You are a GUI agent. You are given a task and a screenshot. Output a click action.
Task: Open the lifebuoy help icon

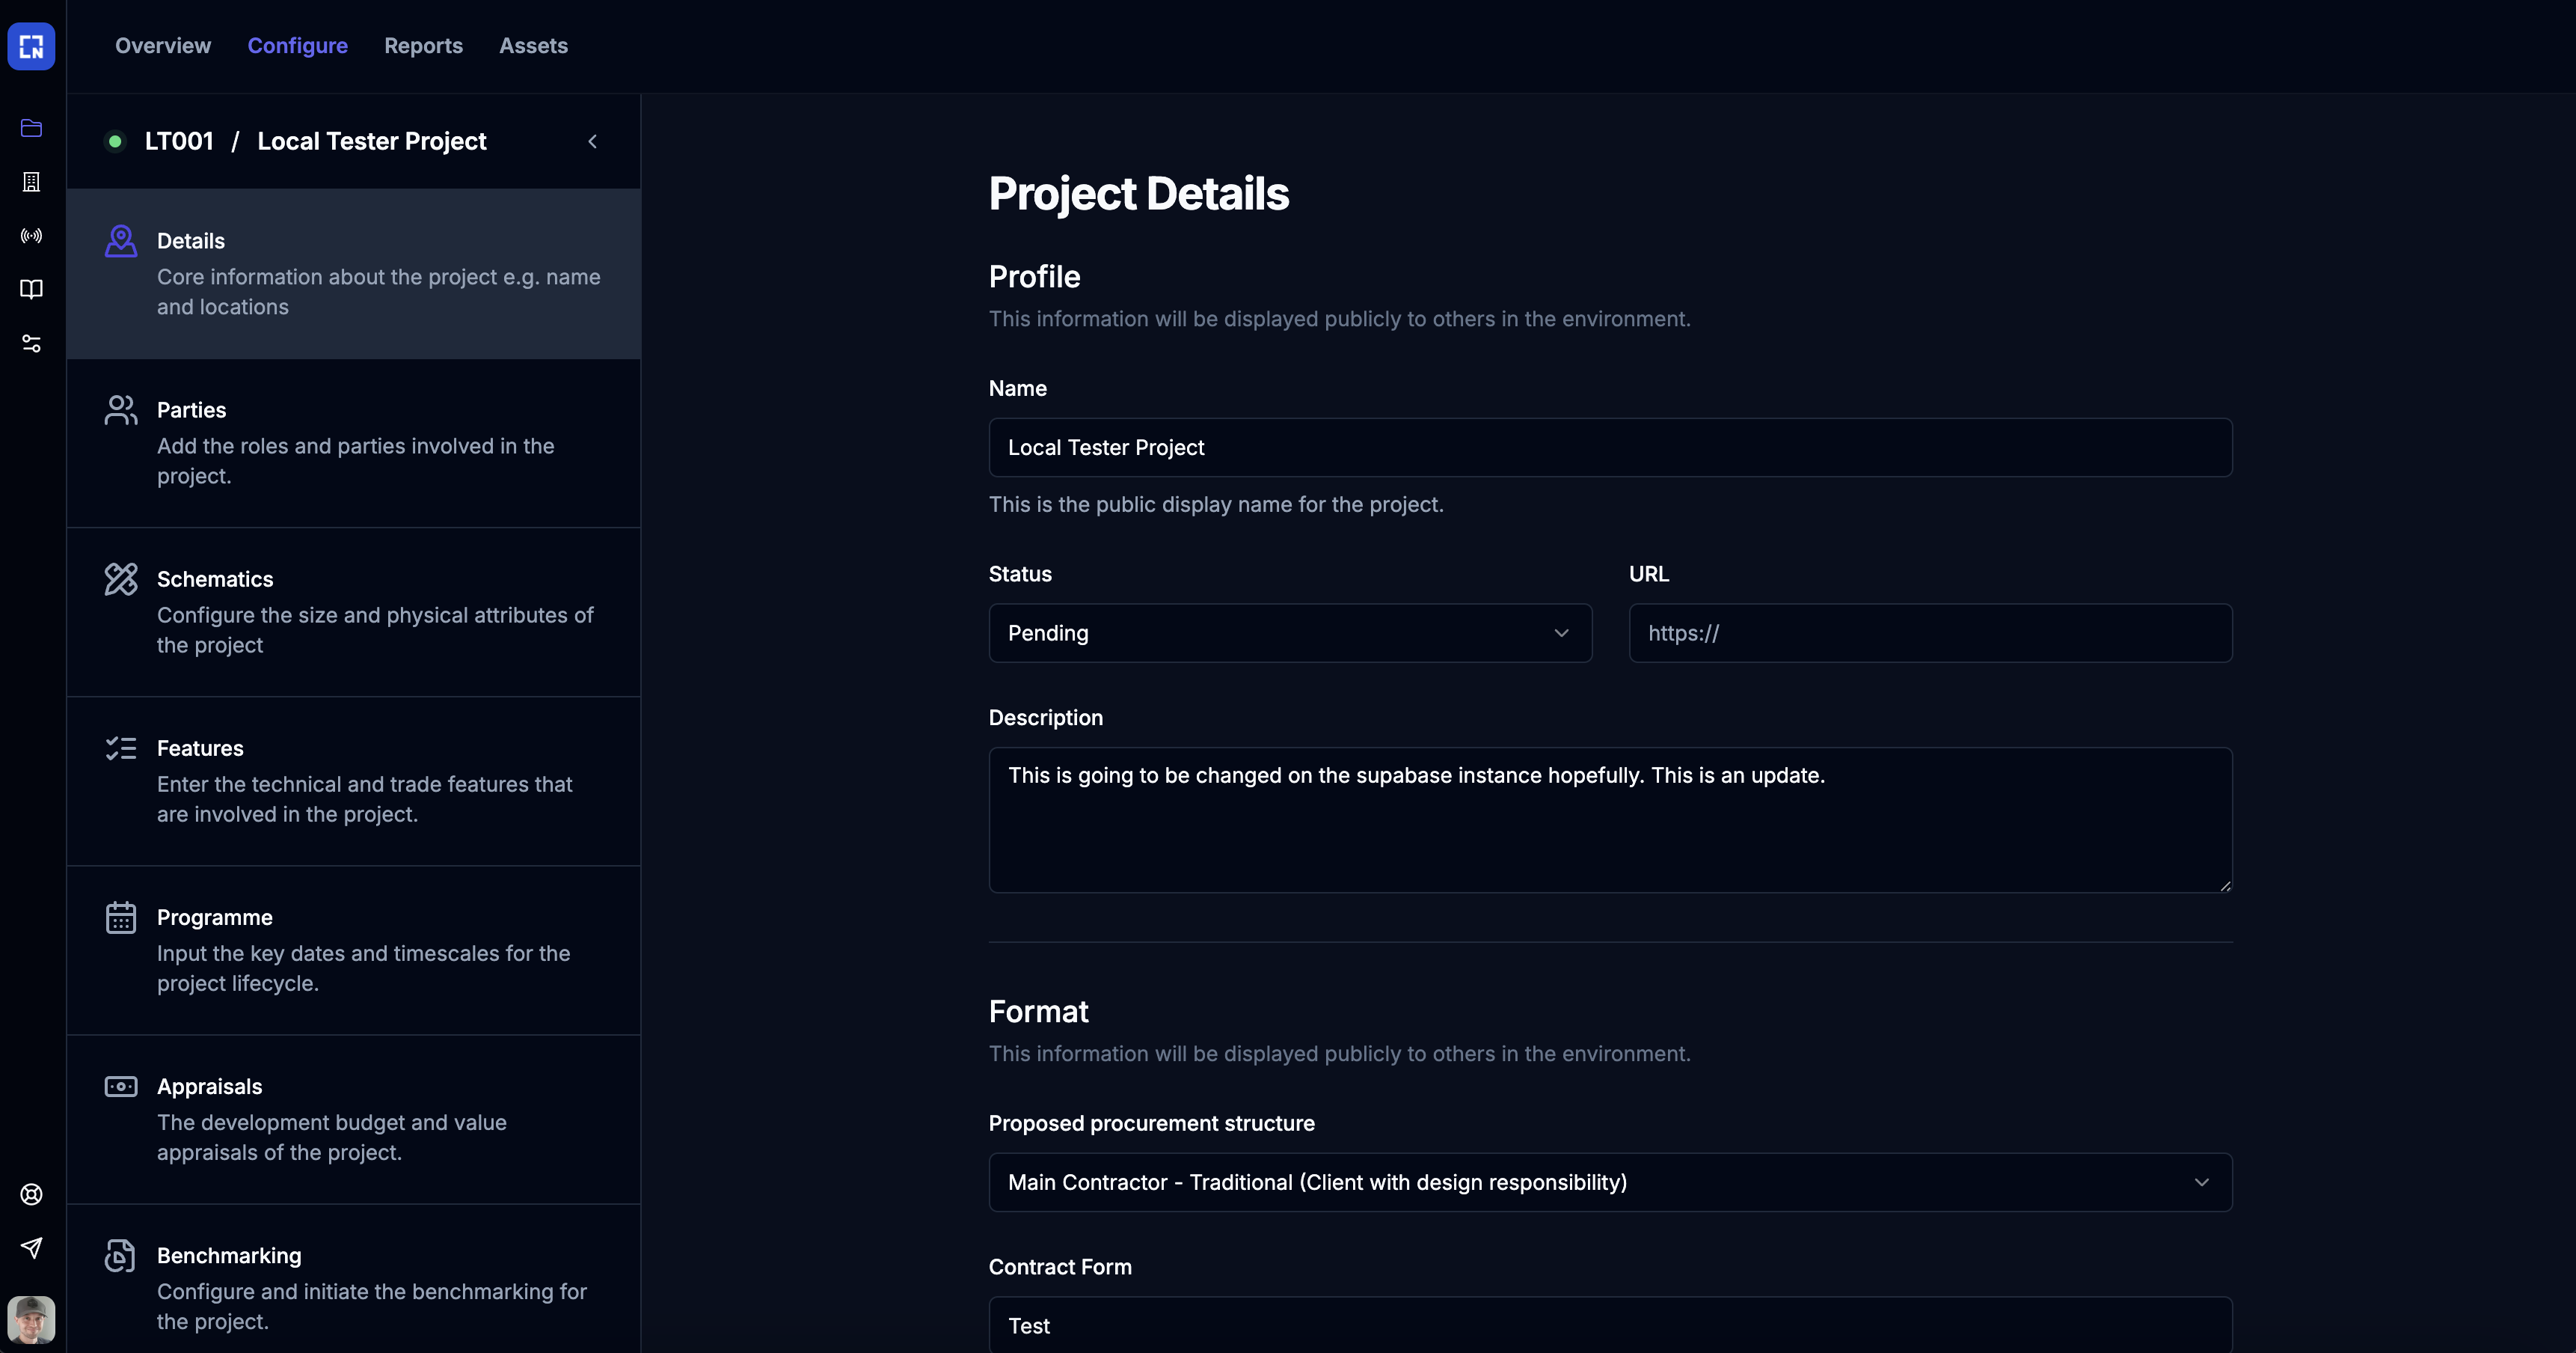point(31,1194)
